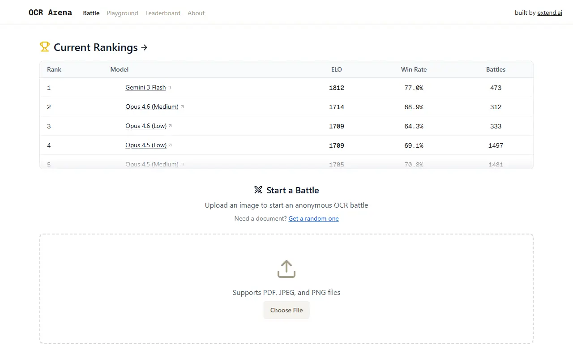Click the upload tray icon in the drop zone

[286, 269]
